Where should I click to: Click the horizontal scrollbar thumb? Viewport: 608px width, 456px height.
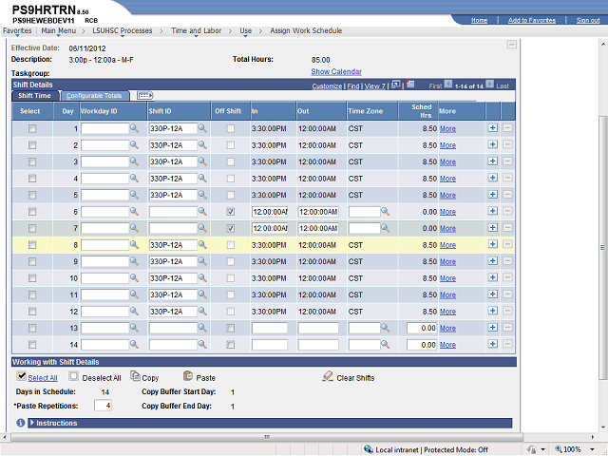coord(267,437)
